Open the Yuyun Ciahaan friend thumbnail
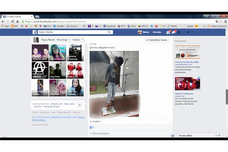Image resolution: width=228 pixels, height=152 pixels. coord(58,53)
